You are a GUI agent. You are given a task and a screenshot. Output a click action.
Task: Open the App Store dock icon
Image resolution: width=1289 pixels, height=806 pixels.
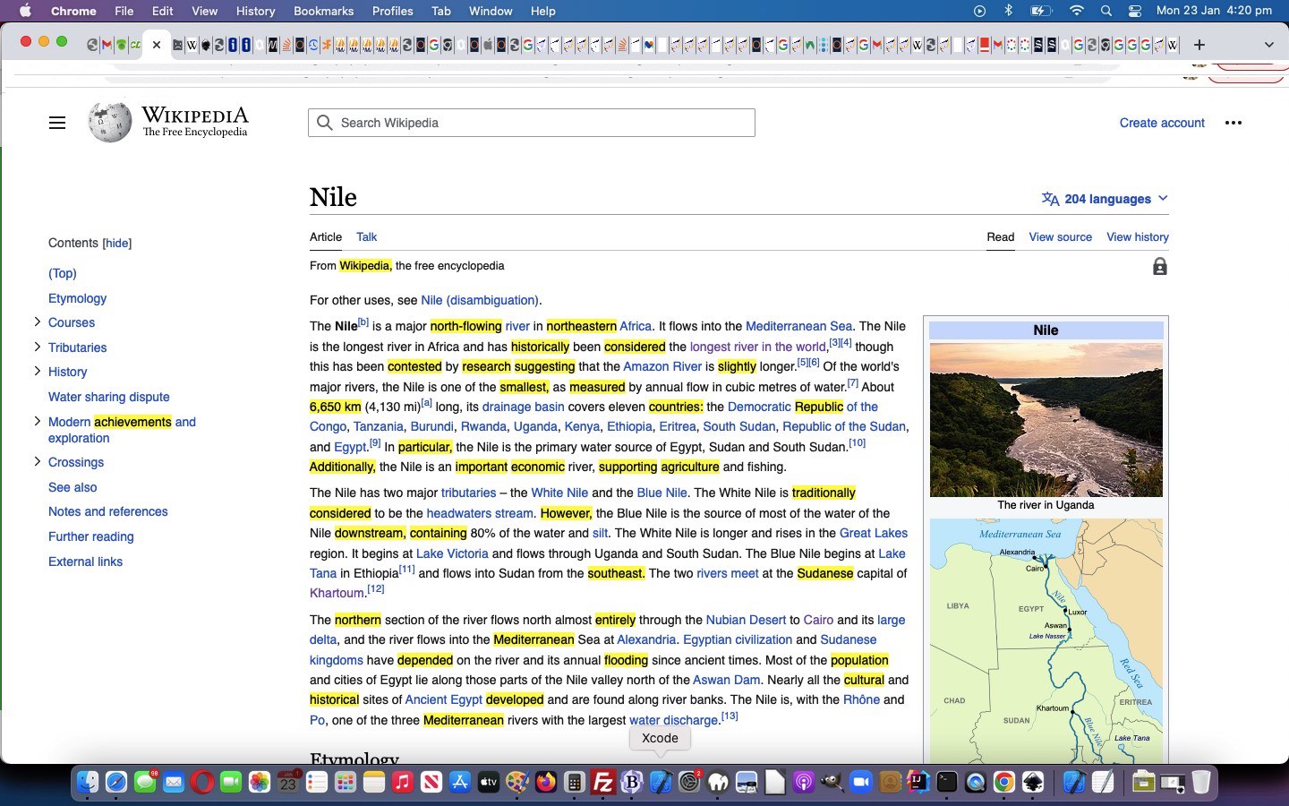pyautogui.click(x=460, y=782)
